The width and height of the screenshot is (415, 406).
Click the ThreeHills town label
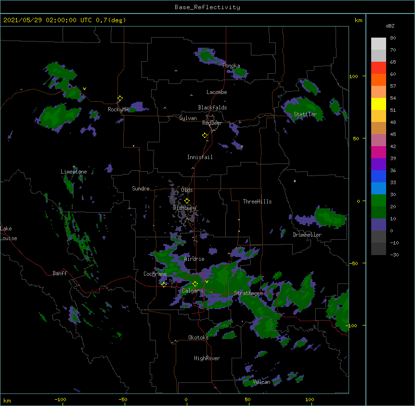257,202
